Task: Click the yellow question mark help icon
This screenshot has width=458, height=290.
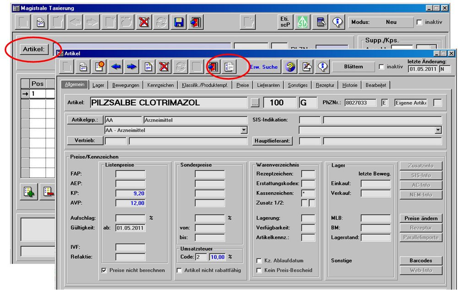Action: [x=290, y=67]
